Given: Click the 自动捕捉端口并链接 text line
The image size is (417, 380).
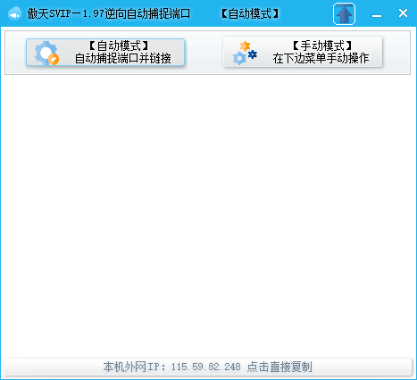Looking at the screenshot, I should point(123,58).
